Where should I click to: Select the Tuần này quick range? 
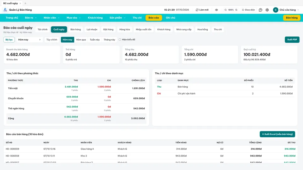[95, 40]
